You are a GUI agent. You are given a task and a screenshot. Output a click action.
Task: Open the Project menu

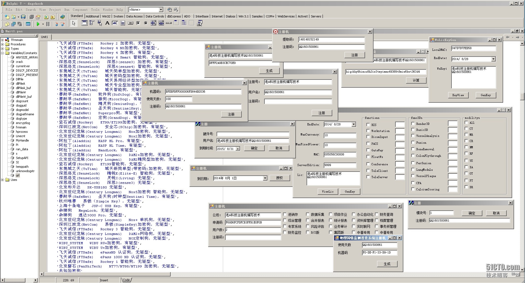(x=55, y=10)
